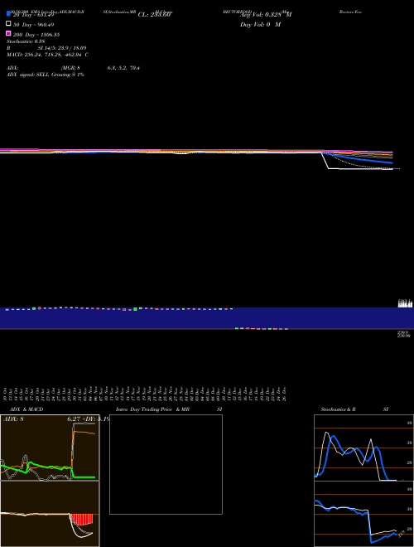Click the dark blue volume band

[x=207, y=317]
